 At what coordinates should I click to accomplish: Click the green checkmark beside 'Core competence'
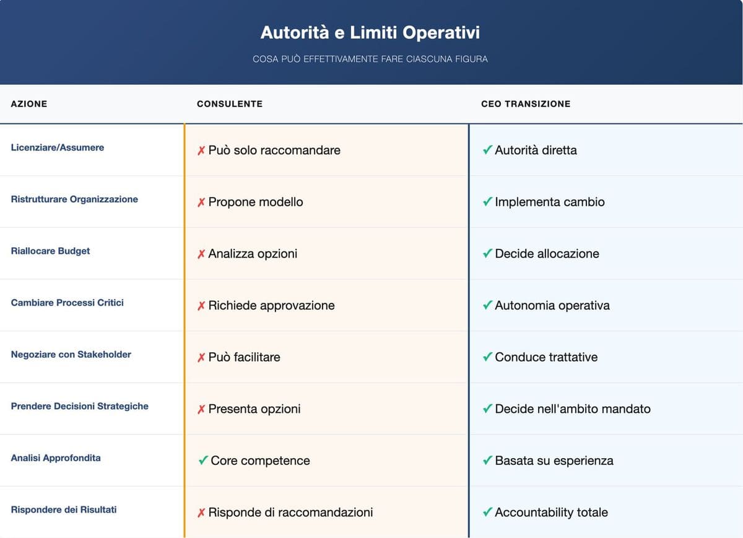point(201,461)
